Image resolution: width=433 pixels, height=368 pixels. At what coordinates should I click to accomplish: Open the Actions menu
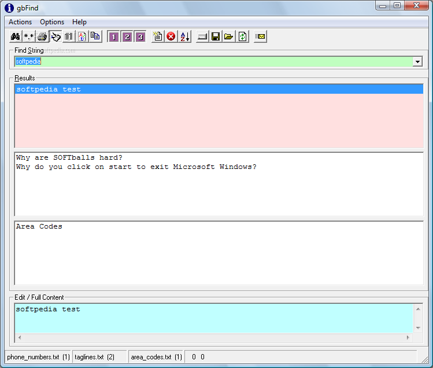(20, 22)
